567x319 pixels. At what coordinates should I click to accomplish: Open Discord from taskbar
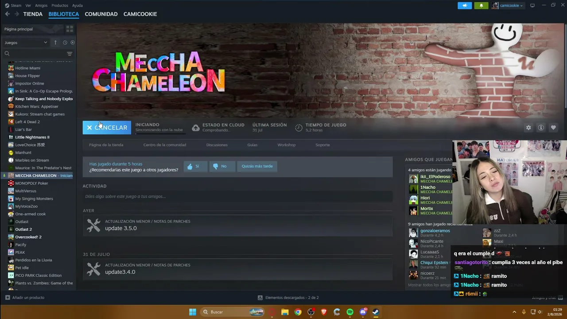pos(363,312)
